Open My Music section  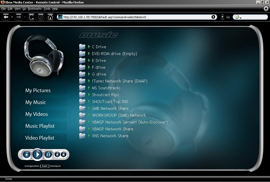pyautogui.click(x=44, y=102)
